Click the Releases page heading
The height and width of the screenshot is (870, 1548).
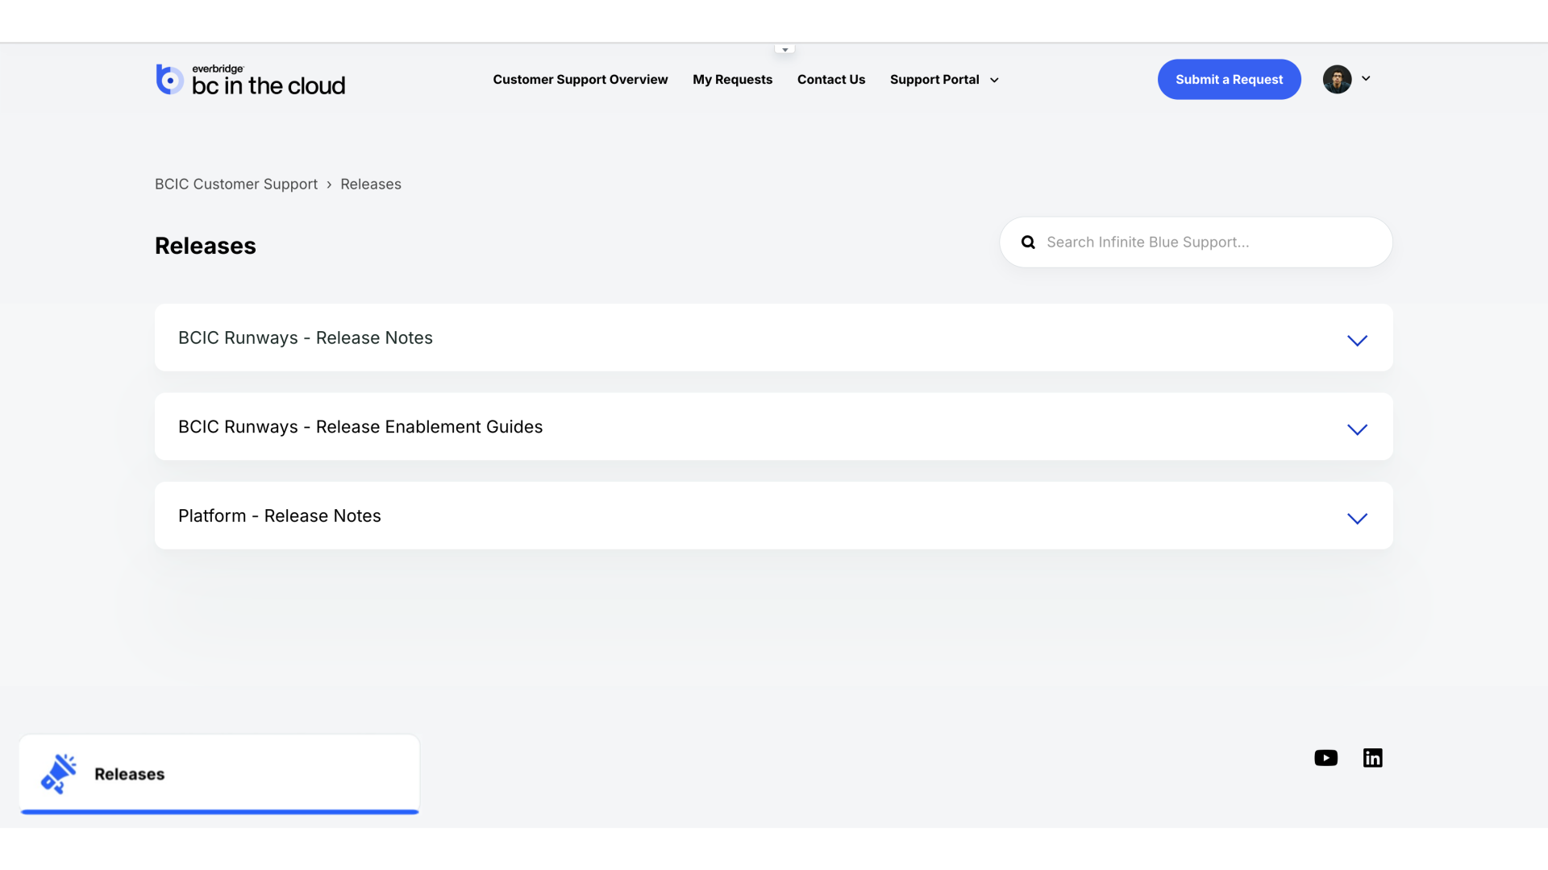pos(206,246)
